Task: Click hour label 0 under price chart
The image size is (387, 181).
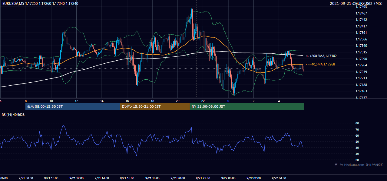Action: (x=228, y=101)
